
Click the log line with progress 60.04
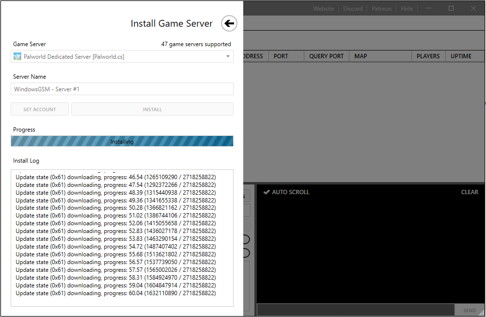(x=116, y=293)
